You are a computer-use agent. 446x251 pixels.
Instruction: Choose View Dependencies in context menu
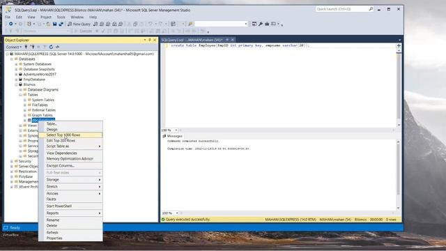(x=70, y=153)
